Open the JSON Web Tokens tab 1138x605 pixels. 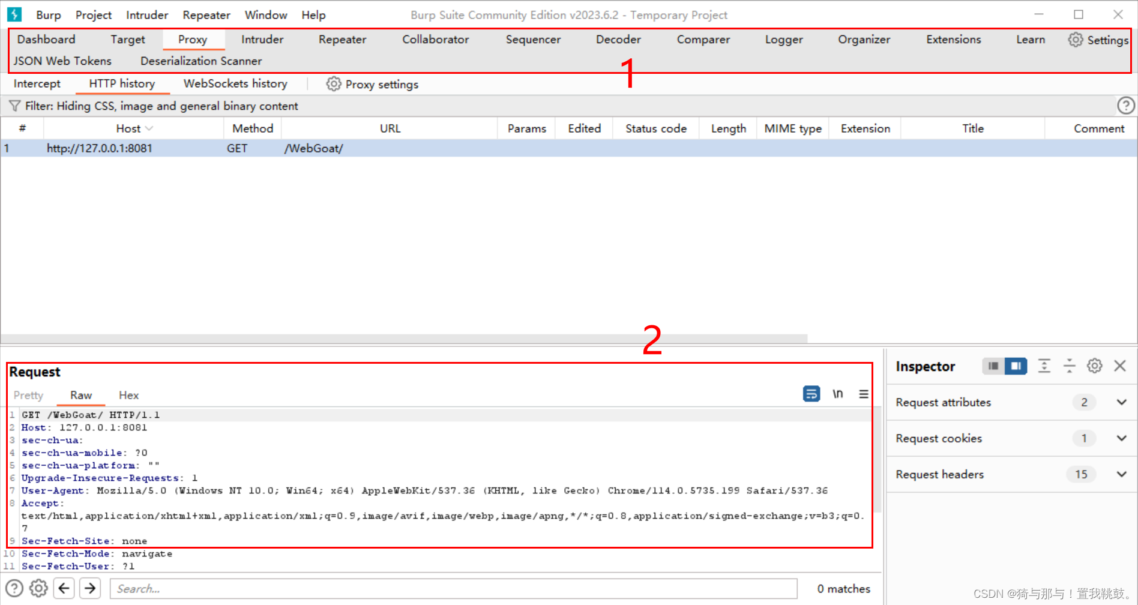click(62, 61)
